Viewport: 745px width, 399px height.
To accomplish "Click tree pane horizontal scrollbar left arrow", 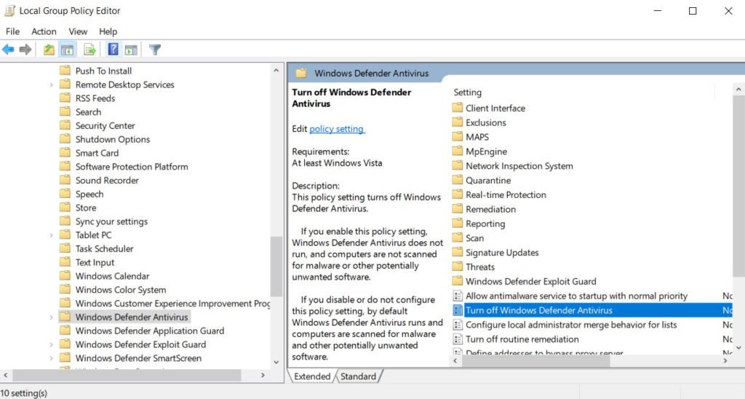I will [x=6, y=375].
